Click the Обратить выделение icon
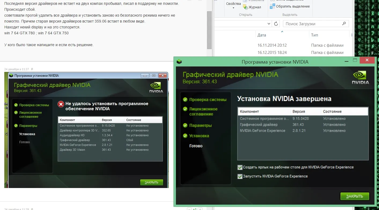This screenshot has height=210, width=379. 273,6
